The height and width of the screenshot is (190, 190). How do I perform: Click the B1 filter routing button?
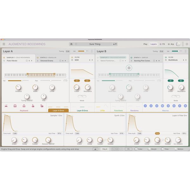171,81
